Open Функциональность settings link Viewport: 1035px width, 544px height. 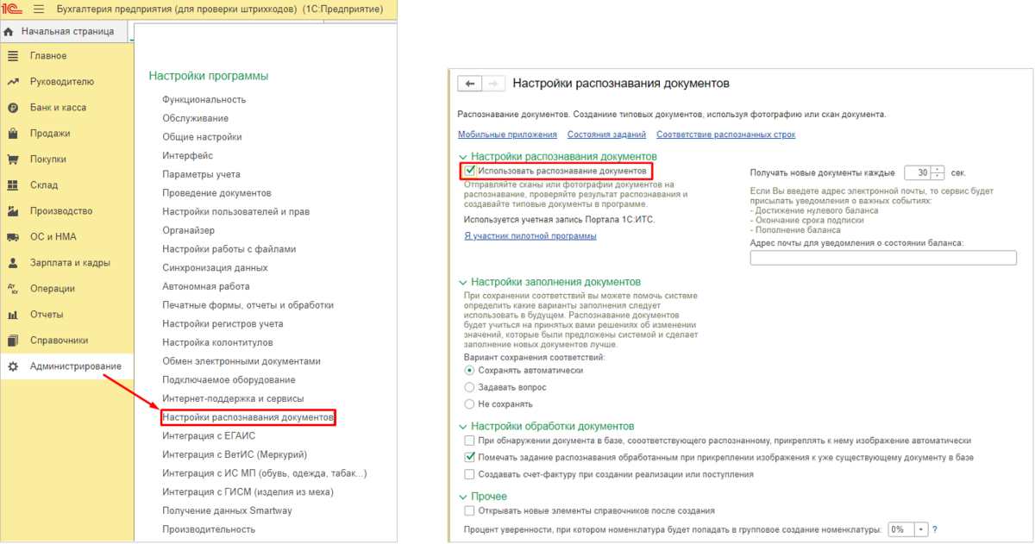204,100
